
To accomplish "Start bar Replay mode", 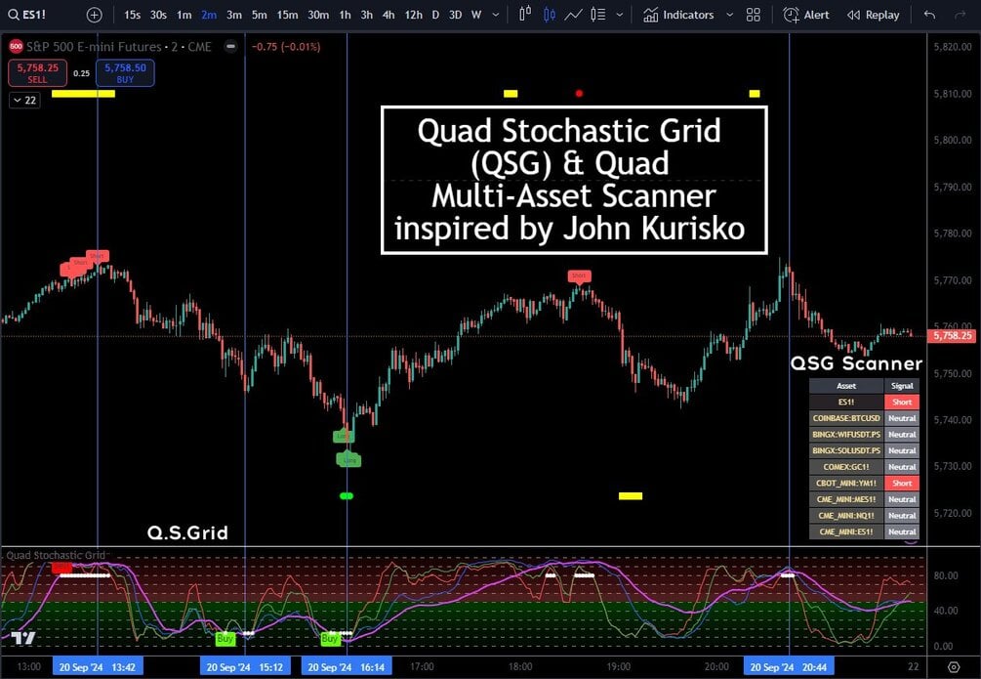I will (x=873, y=15).
